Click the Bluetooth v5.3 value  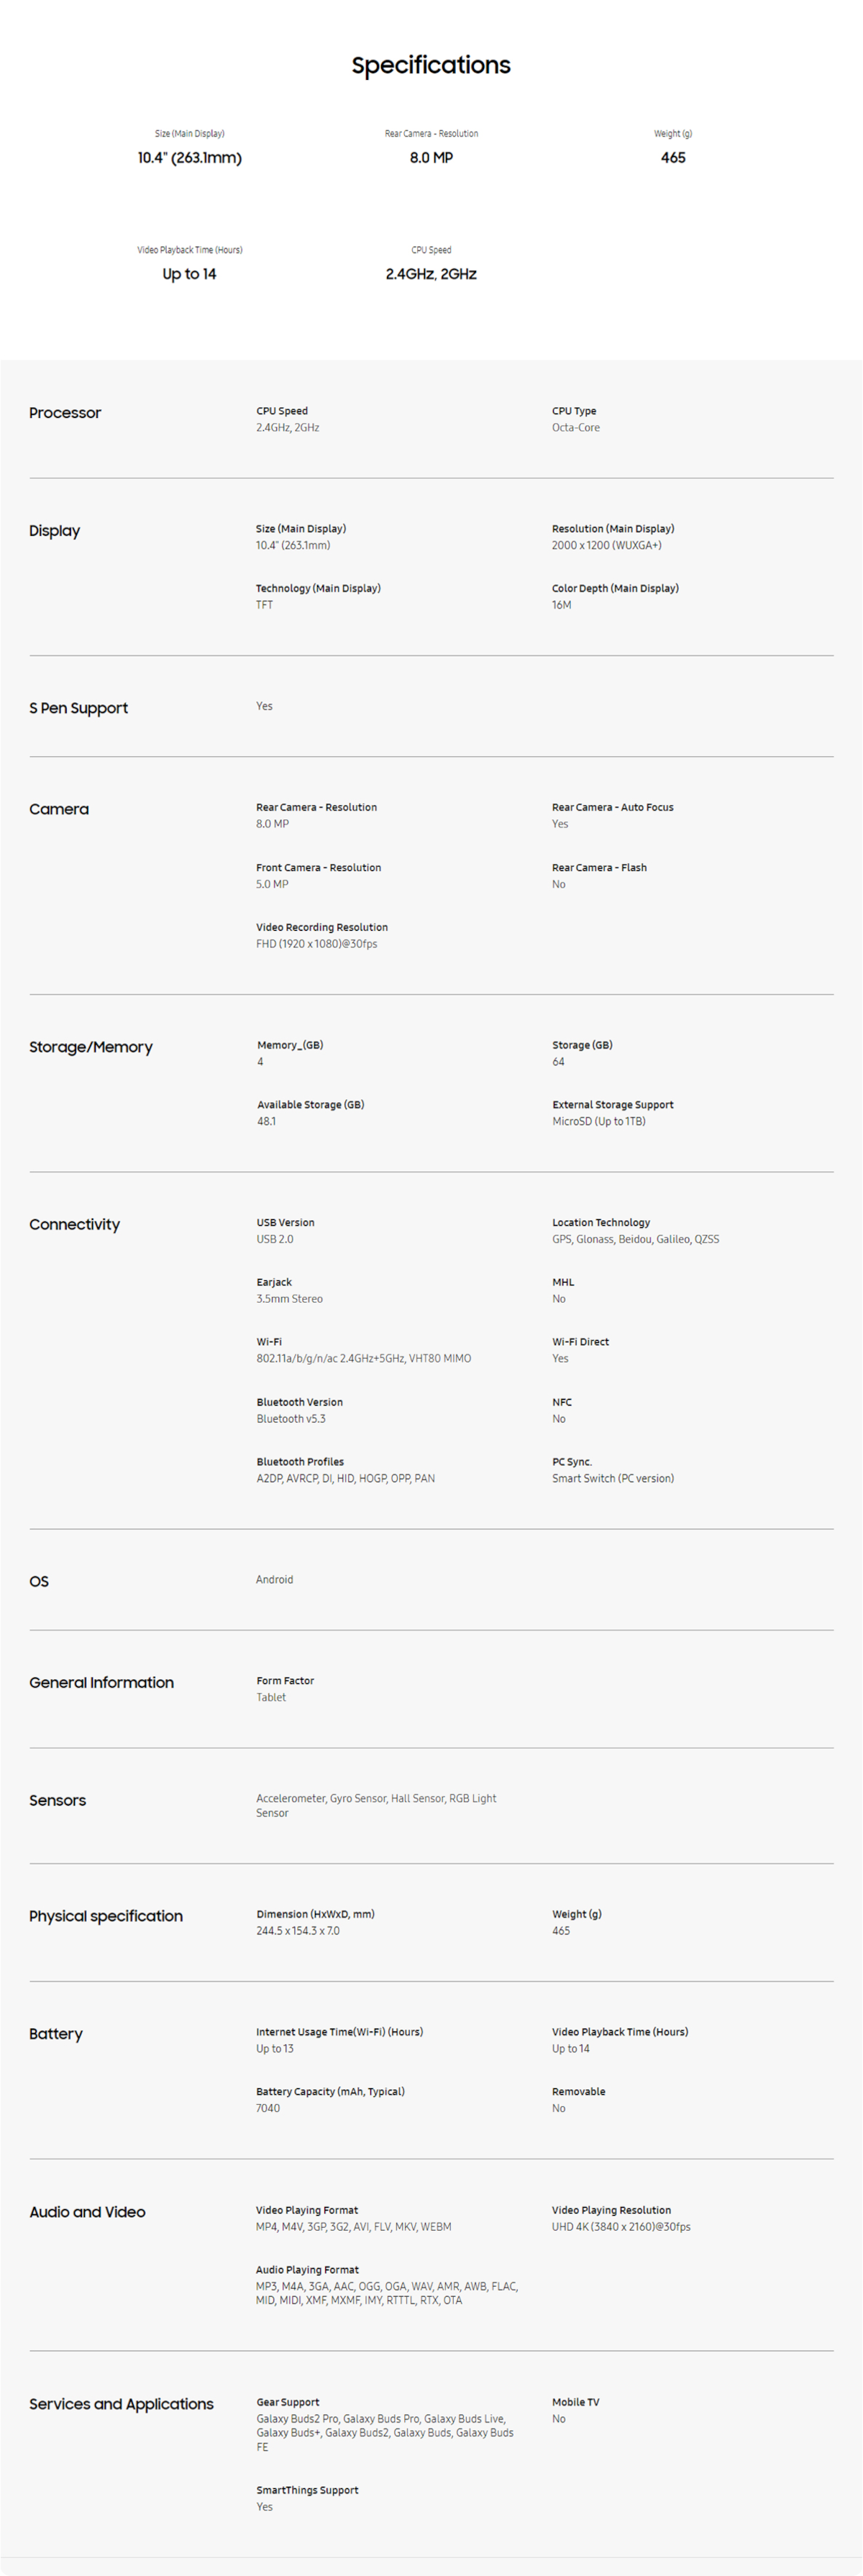pyautogui.click(x=291, y=1419)
